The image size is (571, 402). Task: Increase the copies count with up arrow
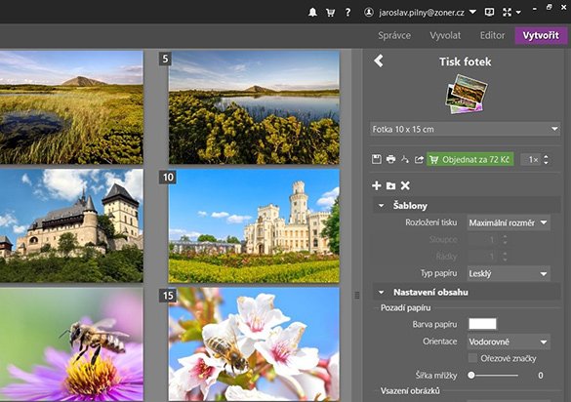(546, 156)
